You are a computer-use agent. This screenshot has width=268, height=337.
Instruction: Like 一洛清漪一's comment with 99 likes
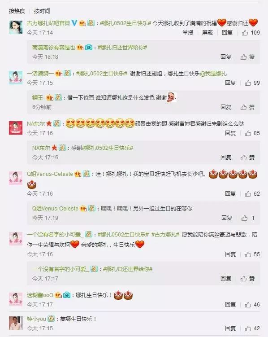click(252, 83)
